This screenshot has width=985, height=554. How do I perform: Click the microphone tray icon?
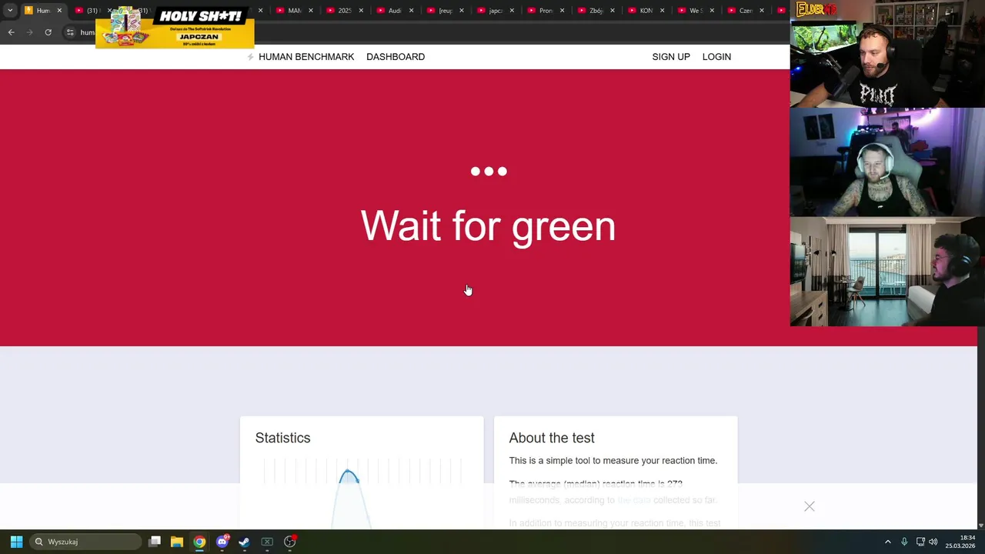tap(904, 542)
